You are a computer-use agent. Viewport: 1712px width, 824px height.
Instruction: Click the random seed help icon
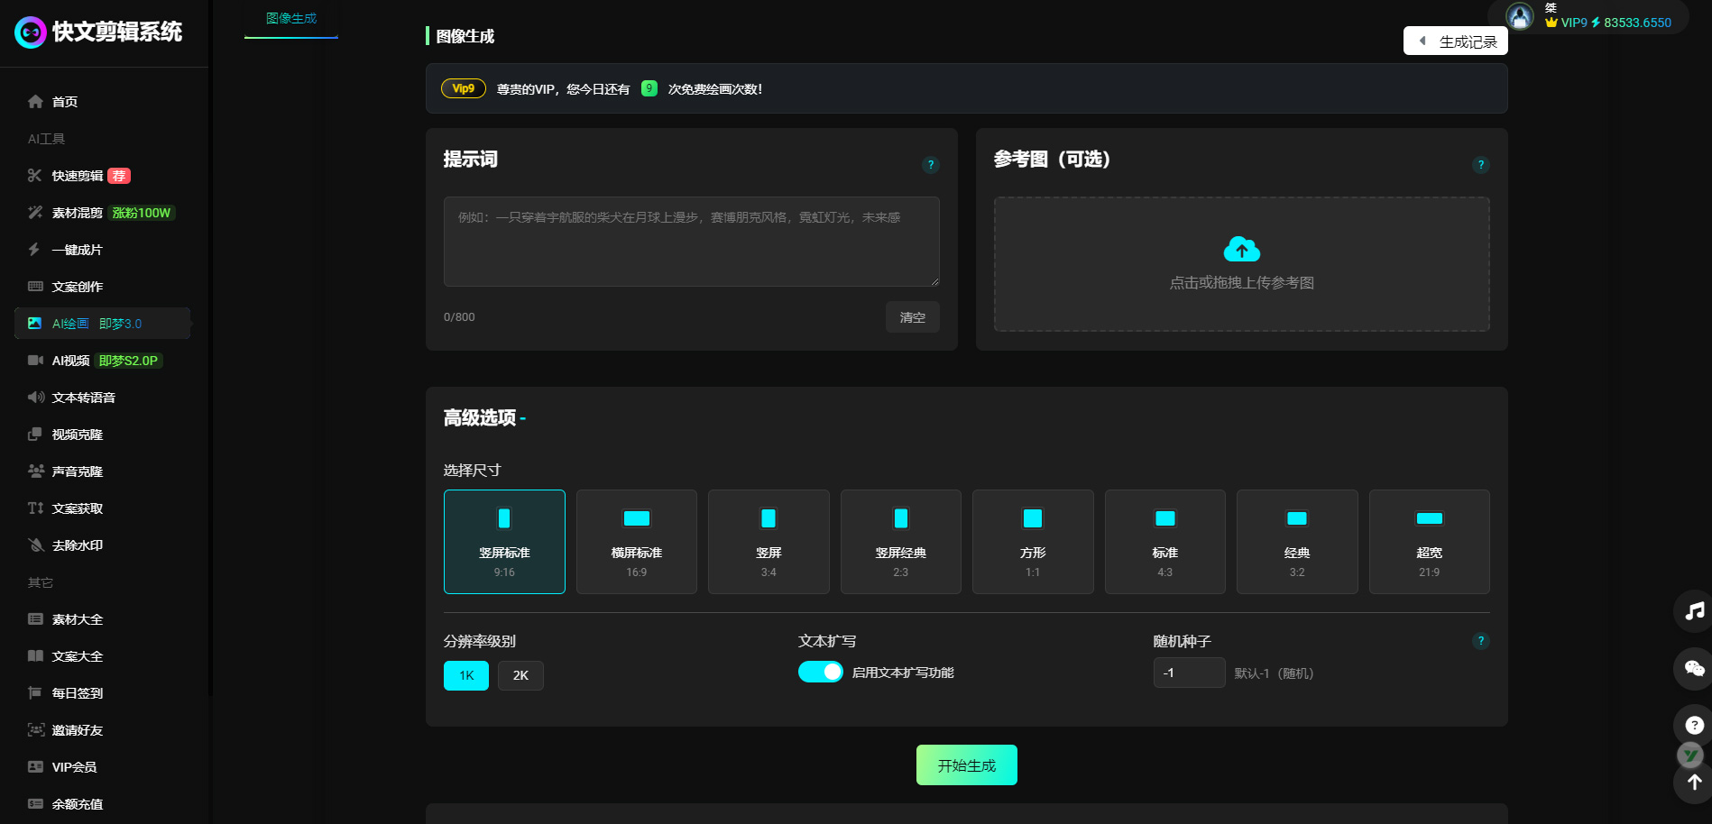[1480, 641]
